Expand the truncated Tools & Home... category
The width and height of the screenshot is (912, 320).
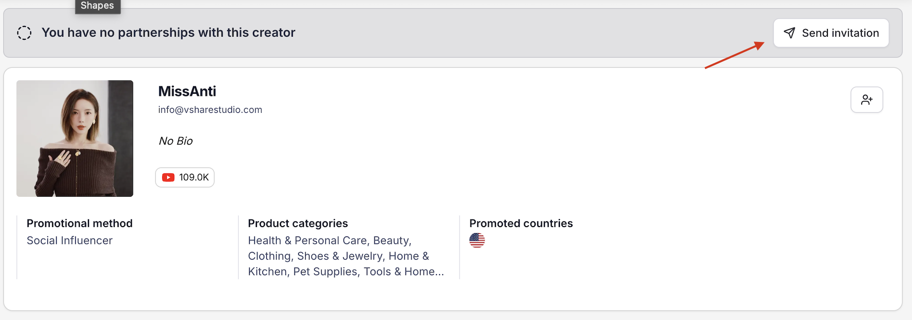[404, 272]
